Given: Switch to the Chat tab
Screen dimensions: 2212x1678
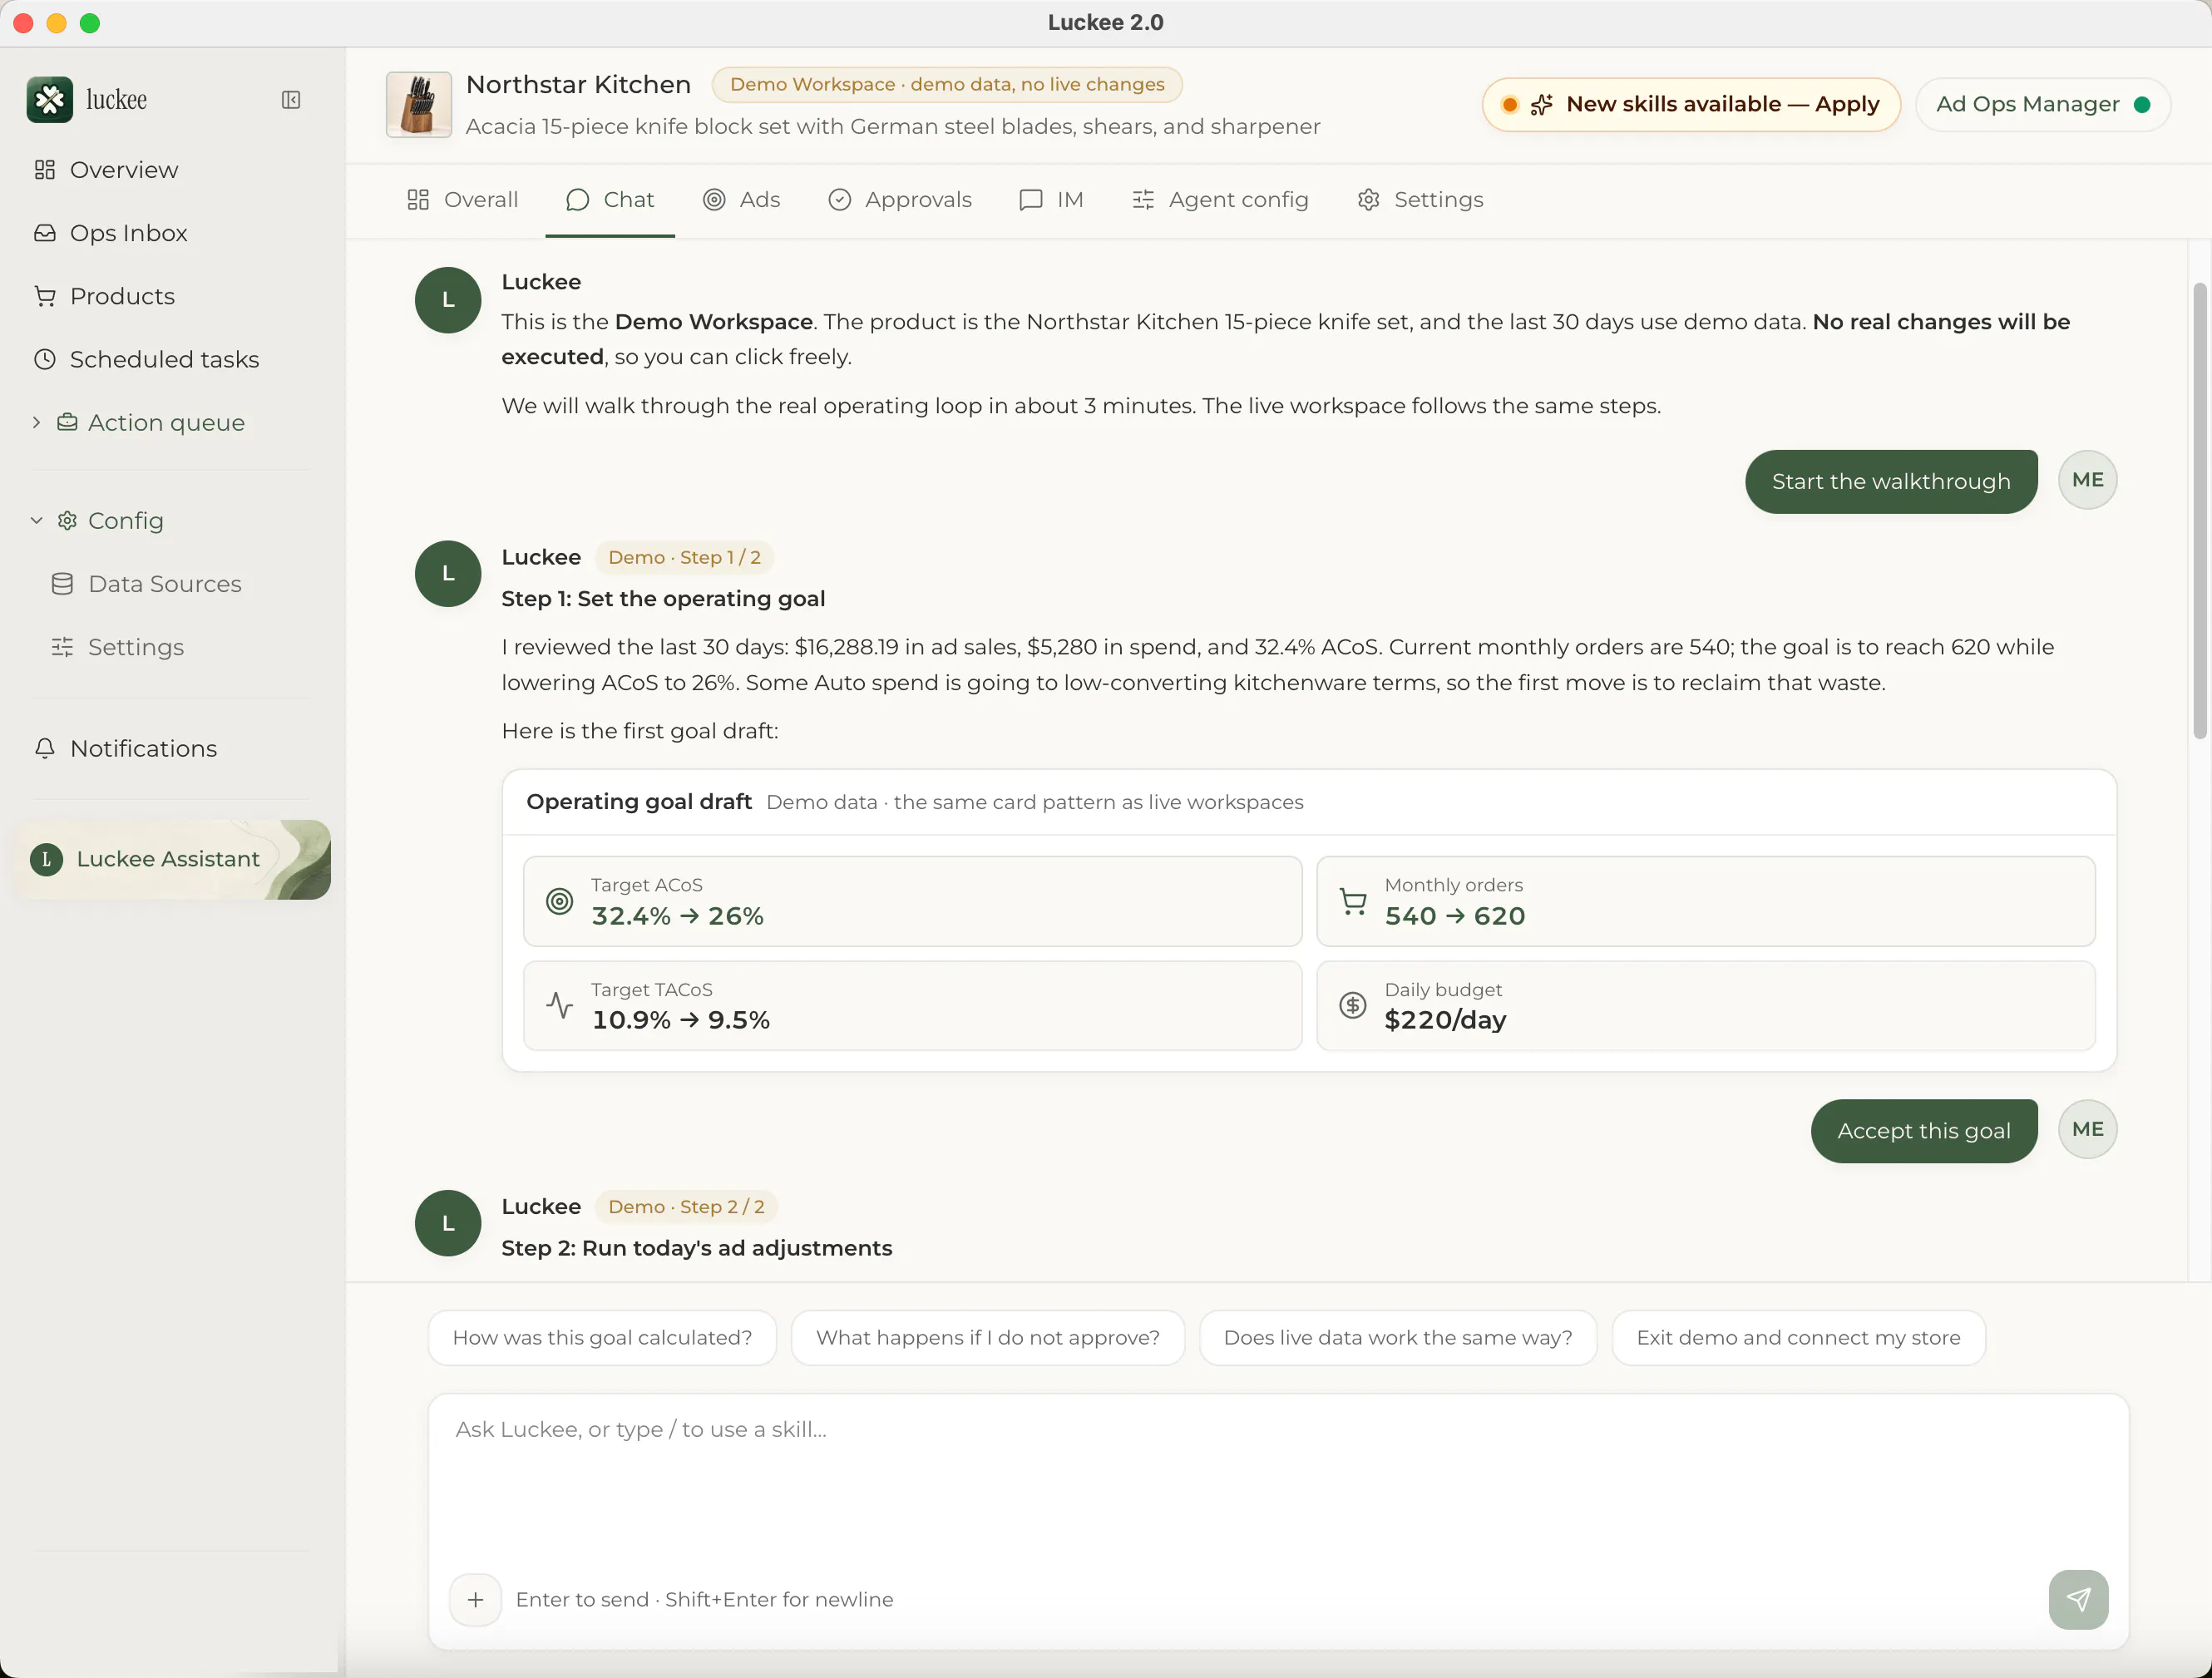Looking at the screenshot, I should 610,200.
